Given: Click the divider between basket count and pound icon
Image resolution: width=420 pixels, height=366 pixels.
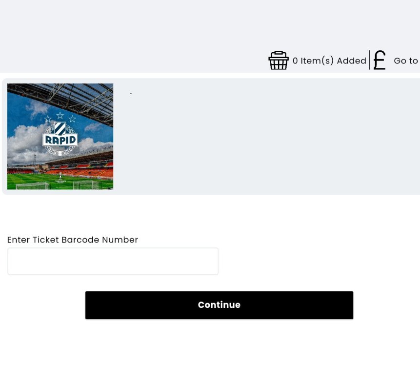Looking at the screenshot, I should 370,61.
